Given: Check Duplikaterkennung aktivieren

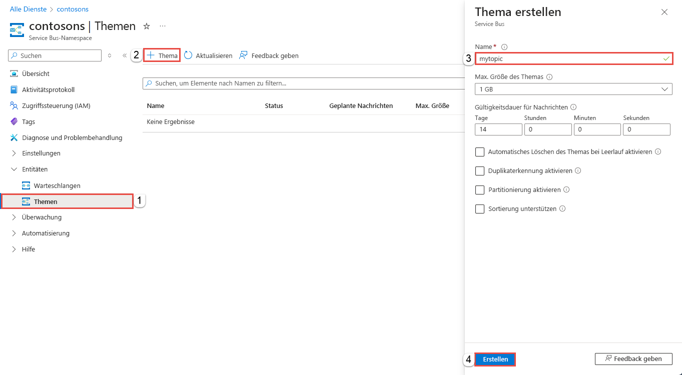Looking at the screenshot, I should tap(480, 170).
